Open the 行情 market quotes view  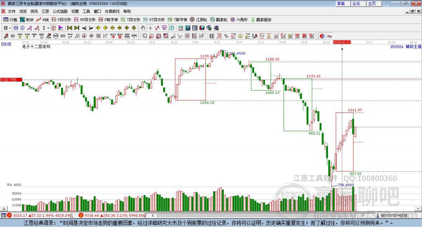[x=10, y=20]
